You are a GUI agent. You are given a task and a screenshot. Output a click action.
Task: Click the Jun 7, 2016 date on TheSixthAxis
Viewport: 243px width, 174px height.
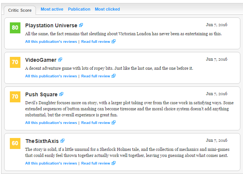pos(217,141)
